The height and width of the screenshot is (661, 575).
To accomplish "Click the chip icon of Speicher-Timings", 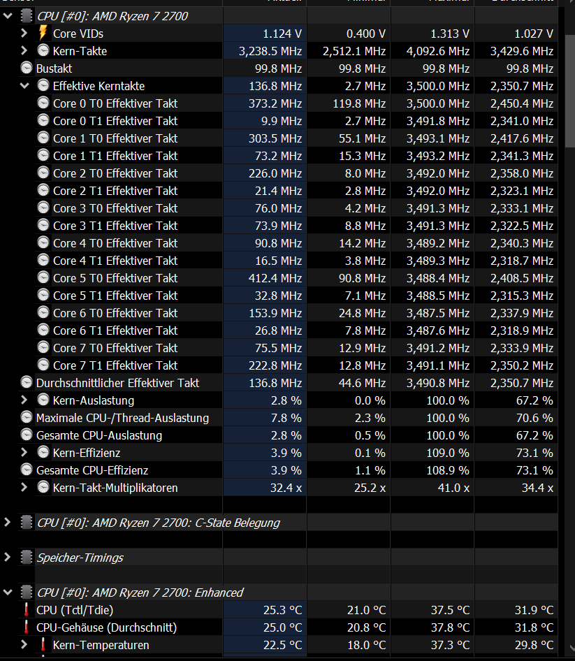I will click(x=26, y=558).
